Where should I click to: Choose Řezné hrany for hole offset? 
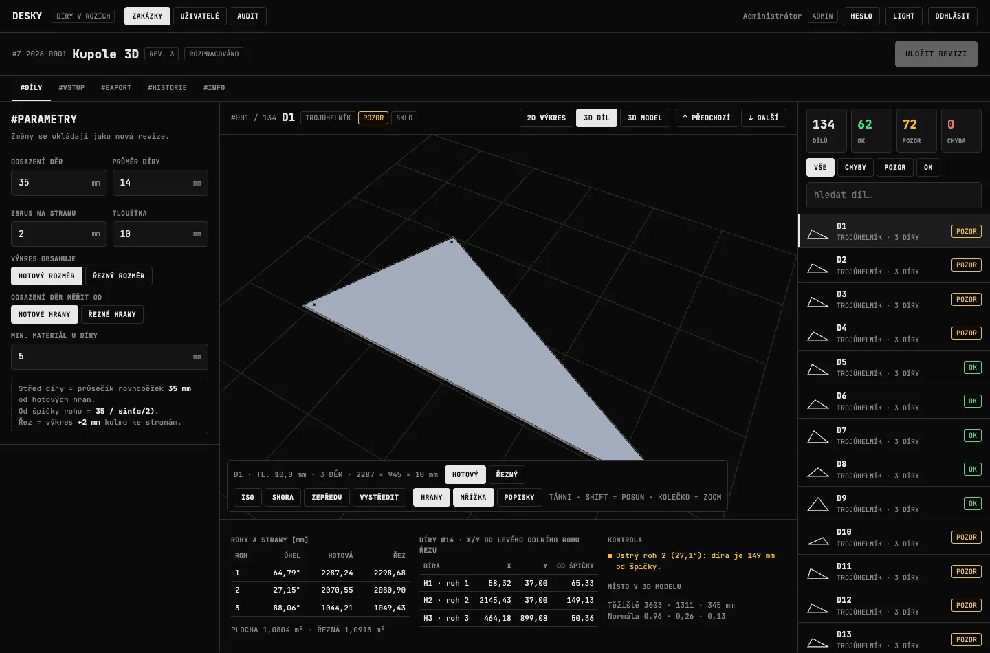pyautogui.click(x=112, y=314)
